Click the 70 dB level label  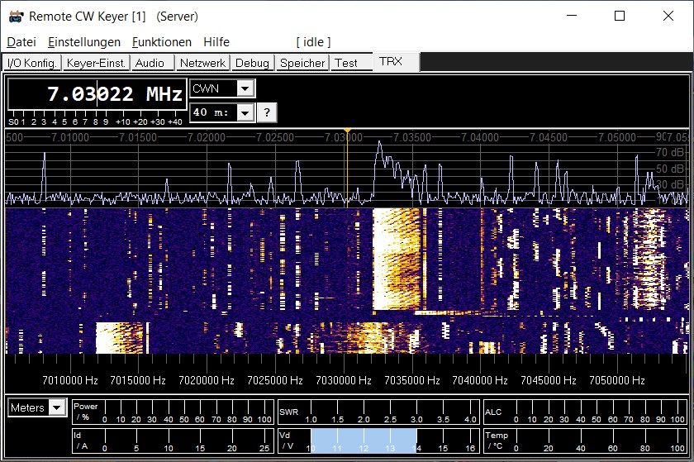coord(670,153)
